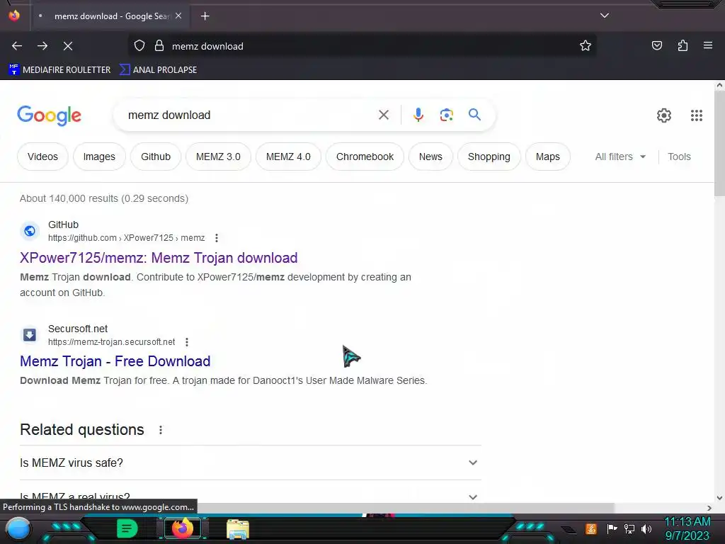Click github.com XPower7125 memz URL text

[126, 238]
